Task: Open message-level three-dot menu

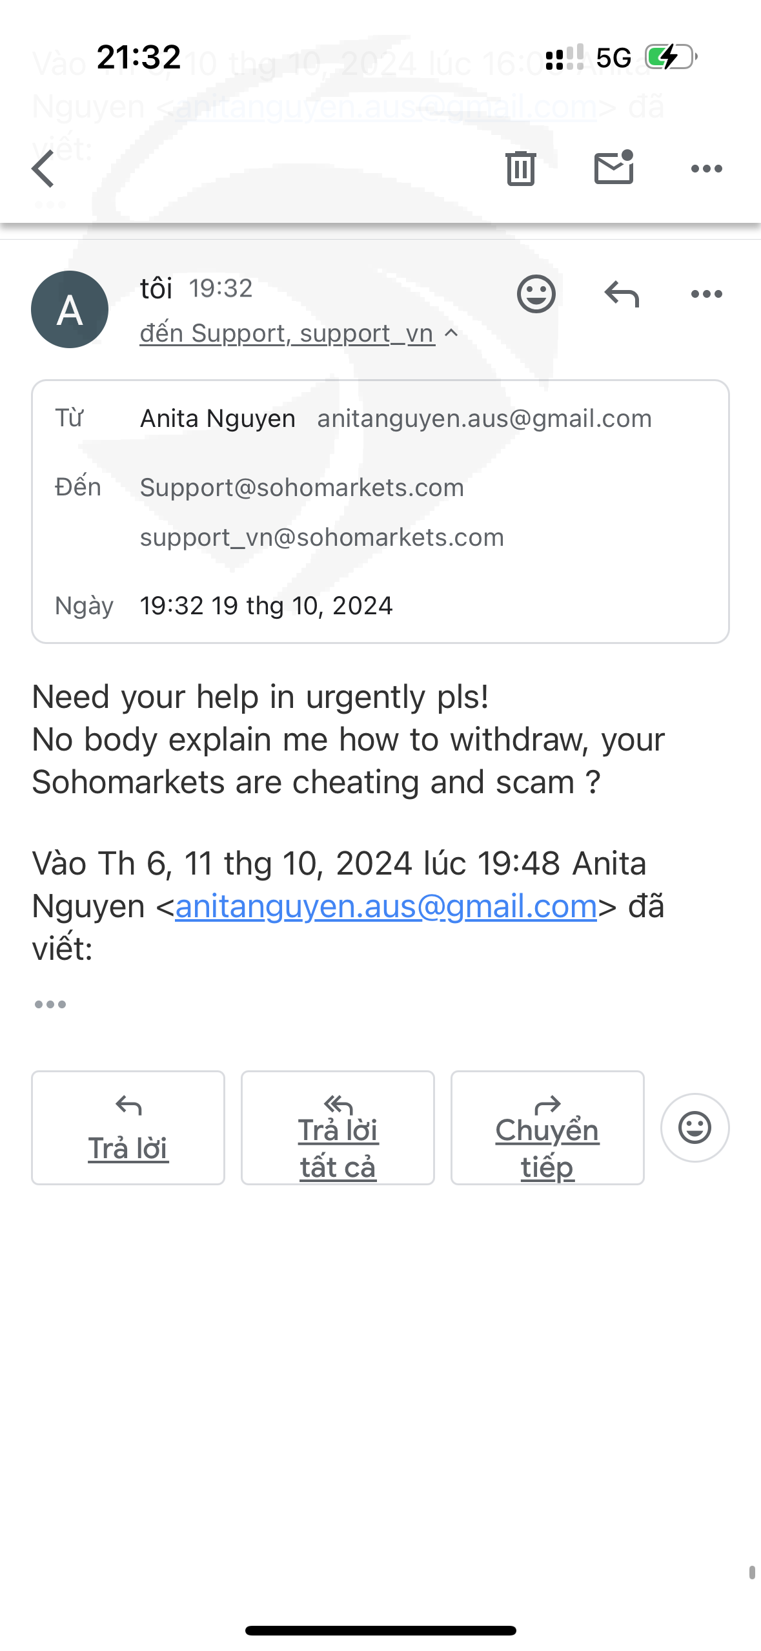Action: tap(706, 294)
